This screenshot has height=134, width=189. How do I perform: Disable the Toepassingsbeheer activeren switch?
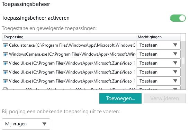178,18
